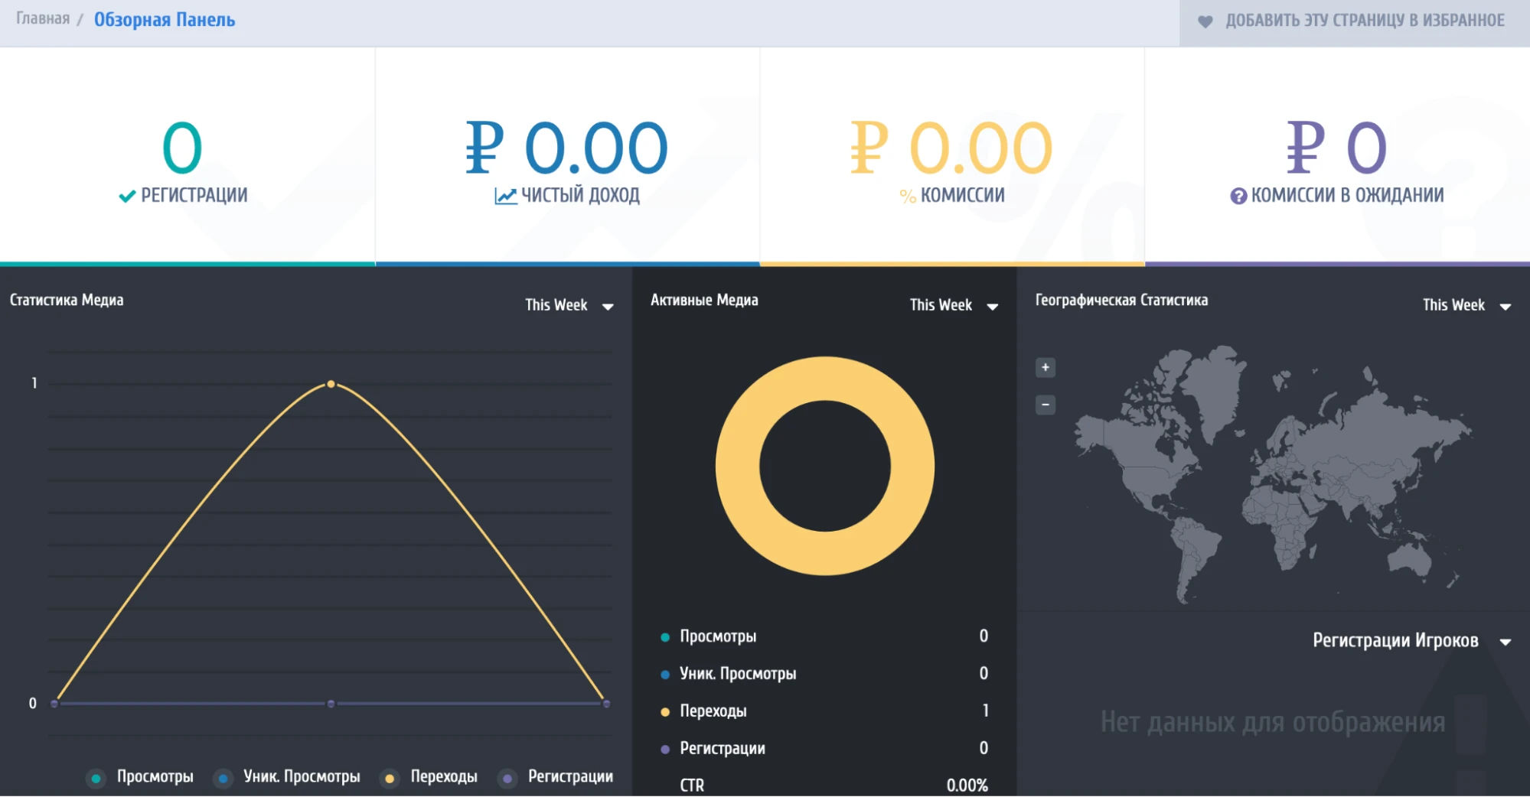Viewport: 1530px width, 797px height.
Task: Click the Комиссии в Ожидании label
Action: 1347,196
